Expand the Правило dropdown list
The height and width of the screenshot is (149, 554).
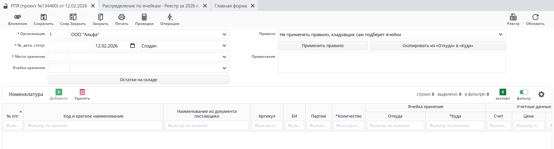click(x=500, y=34)
